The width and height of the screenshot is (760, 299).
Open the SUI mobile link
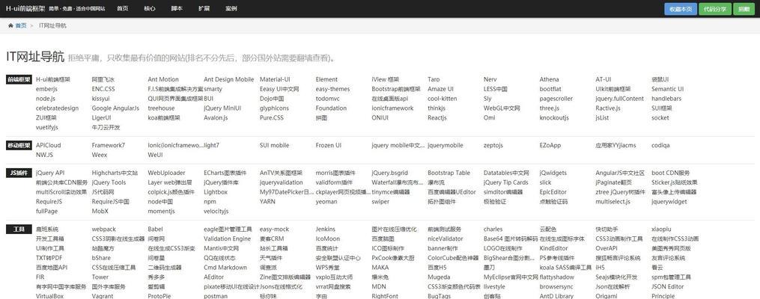click(274, 145)
